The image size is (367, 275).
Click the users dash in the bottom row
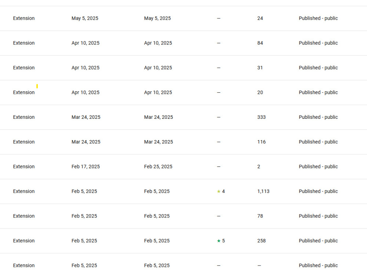click(259, 265)
